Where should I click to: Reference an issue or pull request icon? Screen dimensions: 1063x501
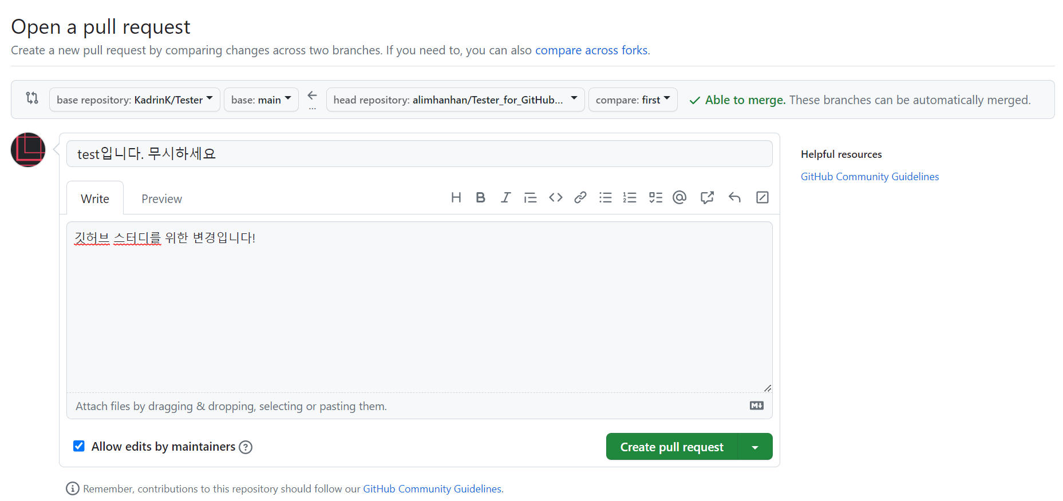[707, 197]
